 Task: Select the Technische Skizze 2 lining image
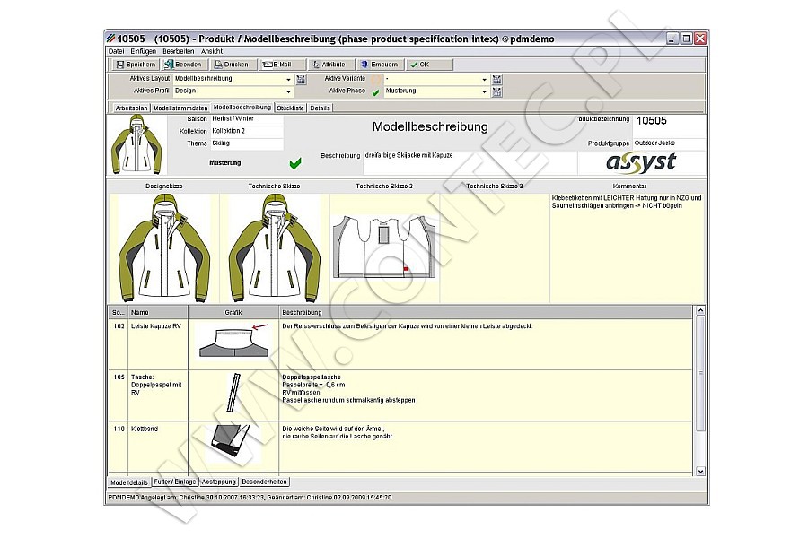point(384,247)
